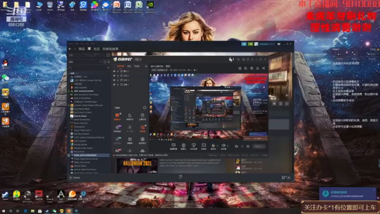Collapse the 工具箱 toolbox panel
This screenshot has height=214, width=380.
pyautogui.click(x=145, y=108)
